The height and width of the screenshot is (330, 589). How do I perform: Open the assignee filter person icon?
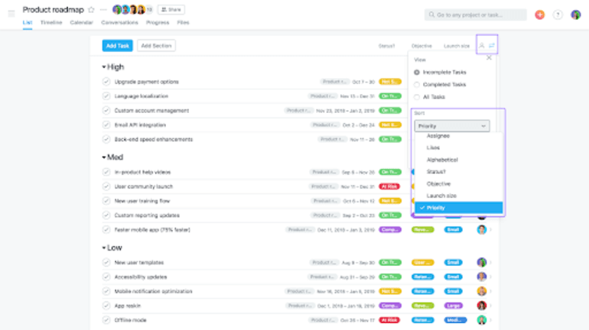click(x=482, y=46)
